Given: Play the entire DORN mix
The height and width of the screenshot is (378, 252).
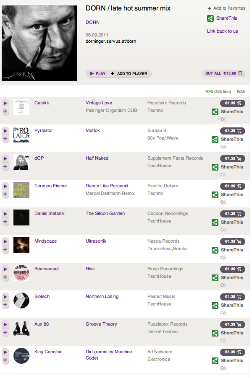Looking at the screenshot, I should click(x=97, y=73).
